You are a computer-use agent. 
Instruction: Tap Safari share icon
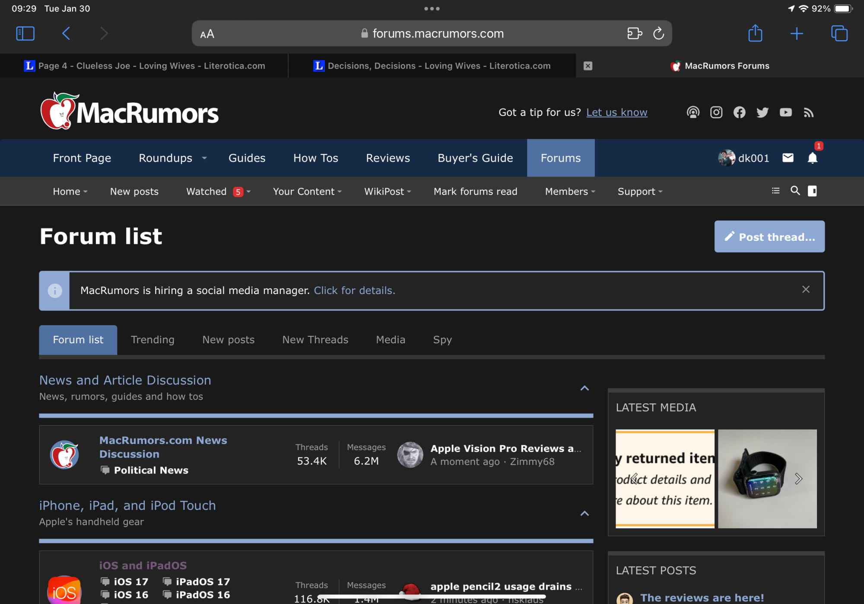(x=755, y=33)
